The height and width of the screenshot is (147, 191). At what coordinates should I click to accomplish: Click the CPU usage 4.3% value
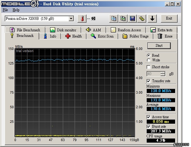click(161, 140)
